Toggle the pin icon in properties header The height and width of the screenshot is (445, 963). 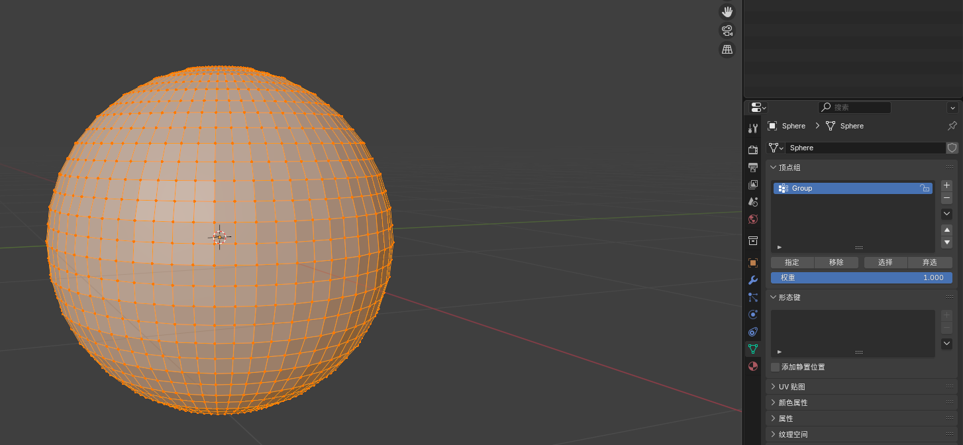(x=952, y=126)
